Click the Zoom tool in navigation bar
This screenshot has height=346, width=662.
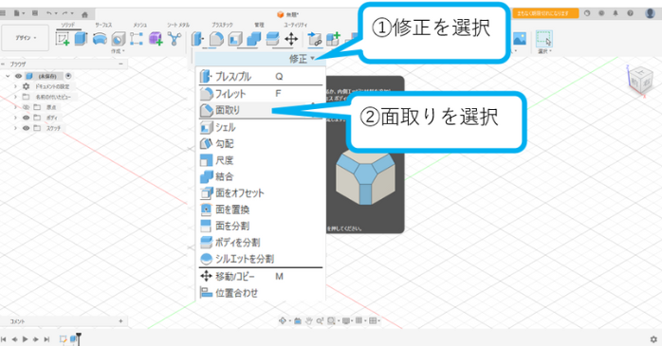tap(320, 321)
